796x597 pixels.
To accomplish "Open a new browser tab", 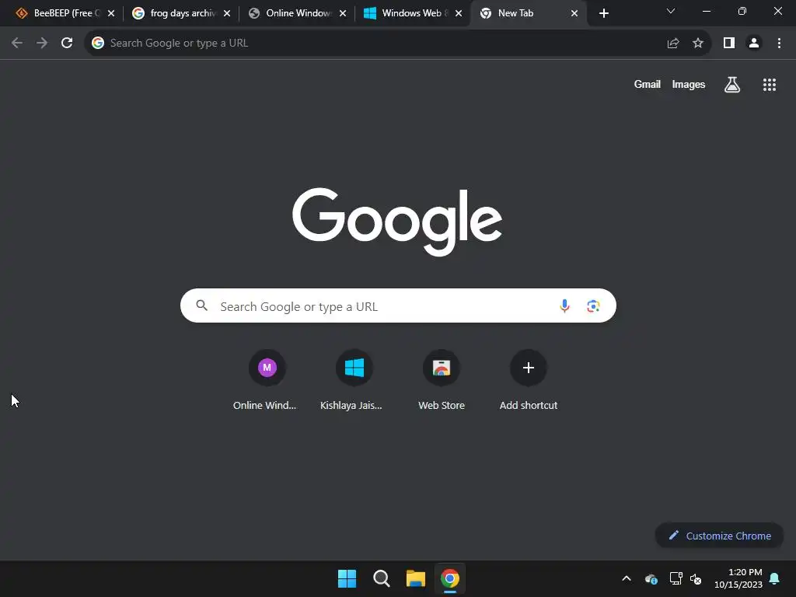I will (x=603, y=14).
